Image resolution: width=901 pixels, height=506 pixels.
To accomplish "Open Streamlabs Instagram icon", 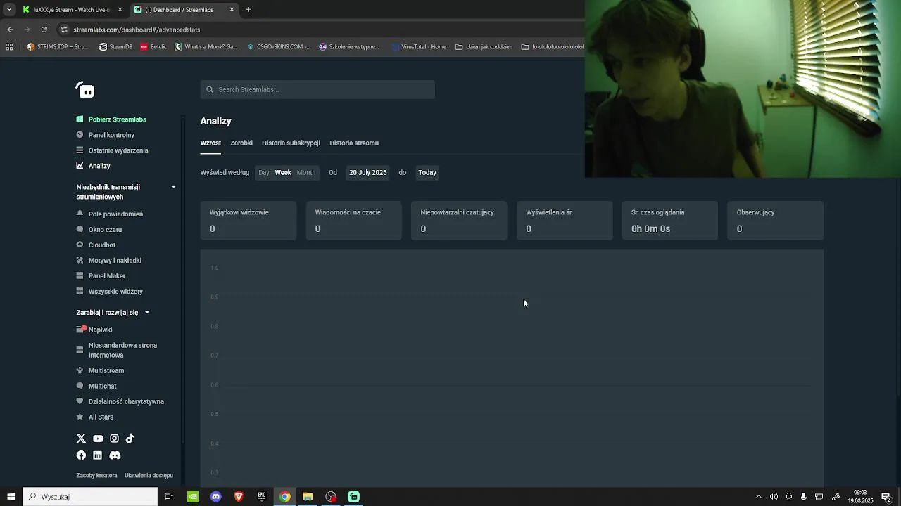I will point(114,439).
